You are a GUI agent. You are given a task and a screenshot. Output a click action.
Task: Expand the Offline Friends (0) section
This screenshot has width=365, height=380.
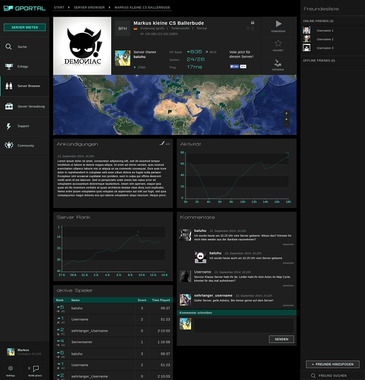click(319, 60)
